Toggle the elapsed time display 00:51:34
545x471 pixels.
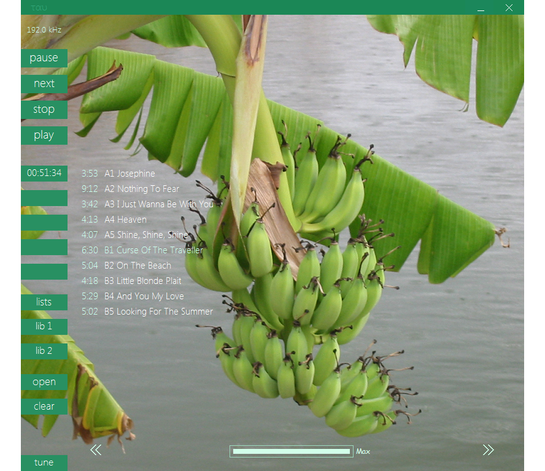click(x=44, y=173)
